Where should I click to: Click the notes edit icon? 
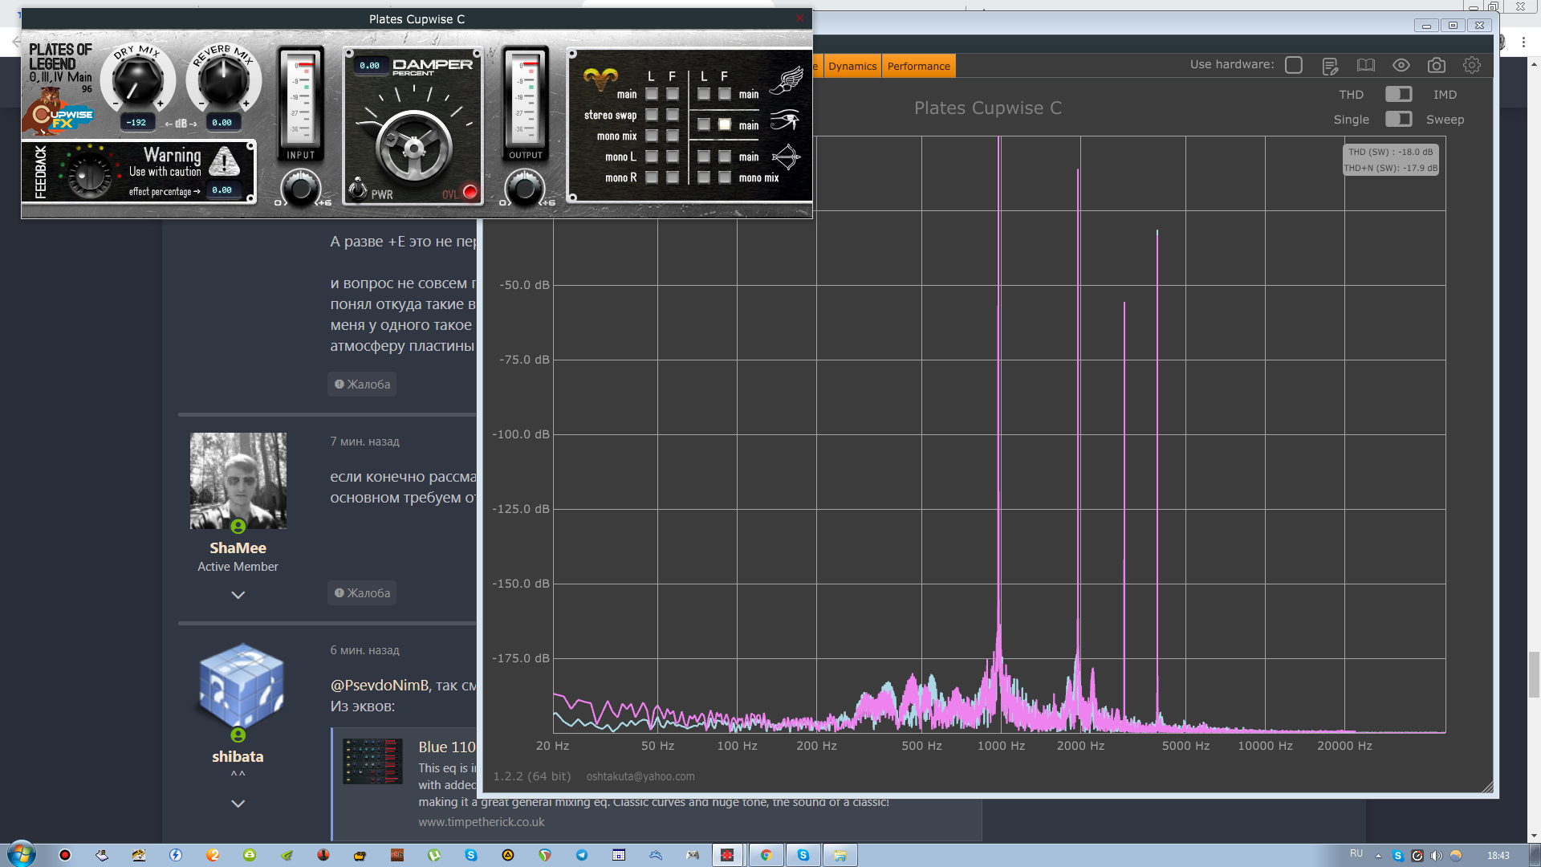tap(1330, 66)
